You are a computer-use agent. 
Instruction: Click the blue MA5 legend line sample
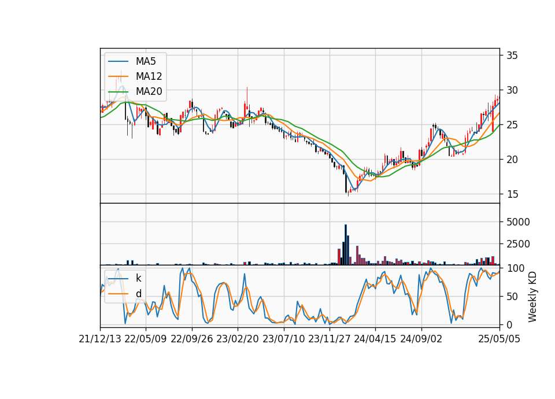point(118,61)
